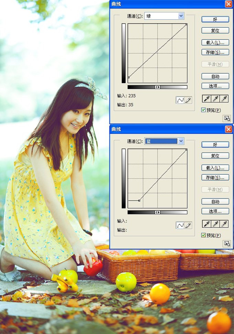Click 好 button in blue Curves dialog
234x334 pixels.
[215, 144]
